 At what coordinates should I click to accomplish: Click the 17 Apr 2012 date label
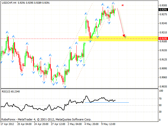[x=7, y=124]
